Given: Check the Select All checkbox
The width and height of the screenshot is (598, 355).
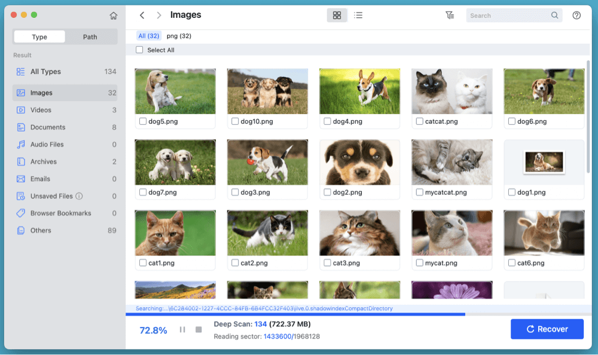Looking at the screenshot, I should [x=139, y=50].
